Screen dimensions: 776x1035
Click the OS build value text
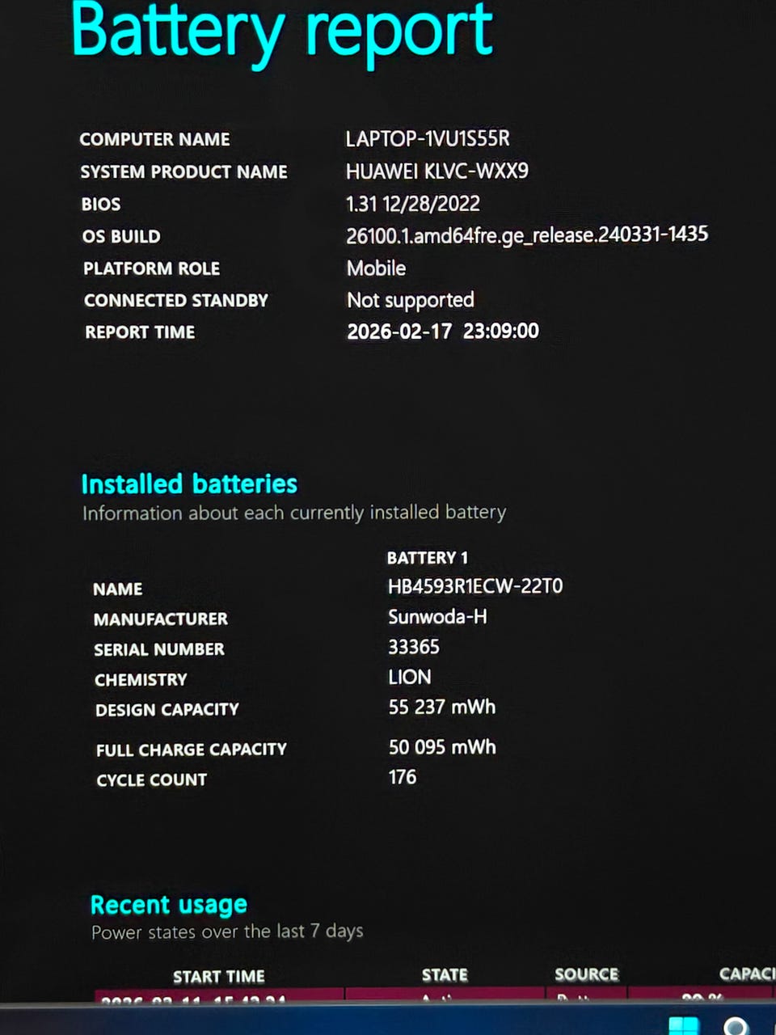527,235
